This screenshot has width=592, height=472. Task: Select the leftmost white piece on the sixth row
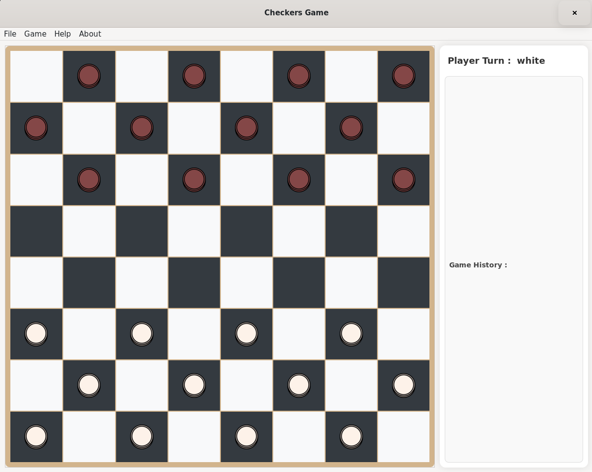click(36, 334)
